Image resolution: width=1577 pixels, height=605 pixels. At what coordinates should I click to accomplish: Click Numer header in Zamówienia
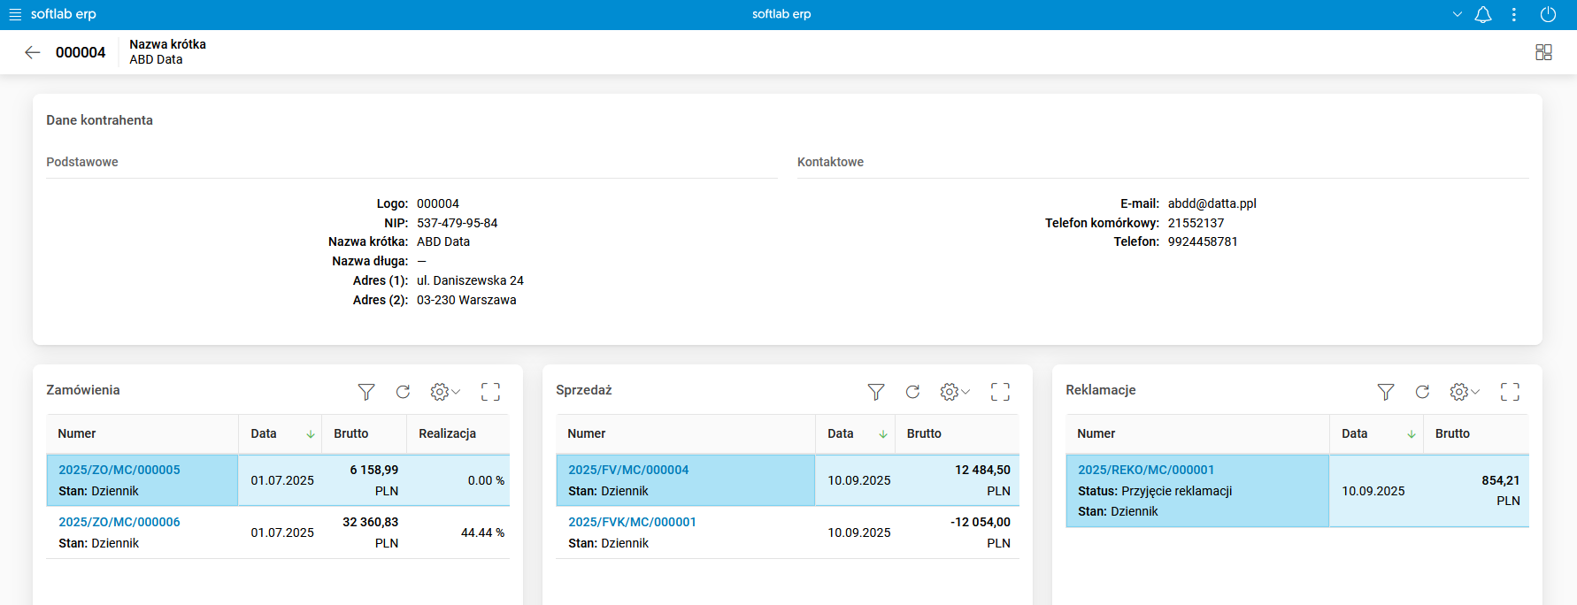coord(142,433)
